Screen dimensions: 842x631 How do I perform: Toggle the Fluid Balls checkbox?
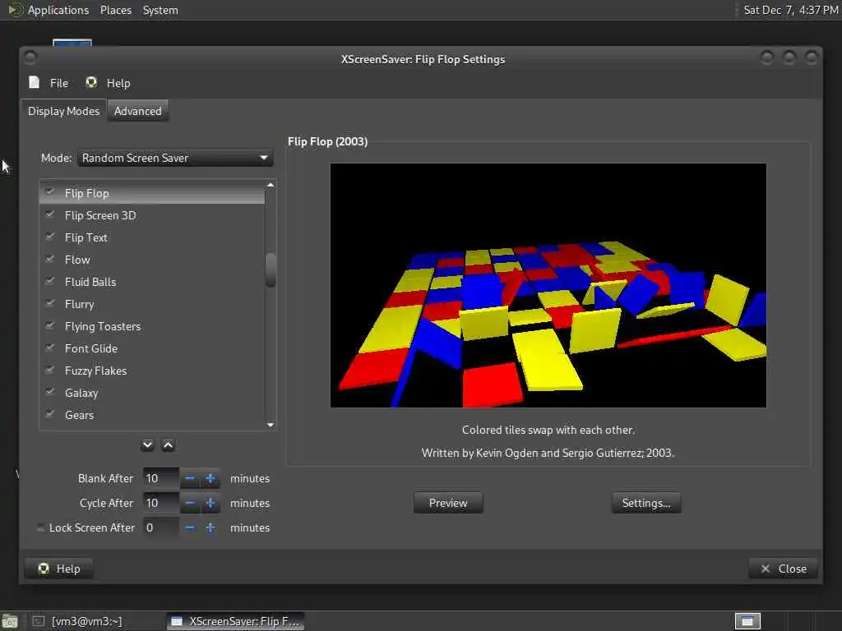50,281
